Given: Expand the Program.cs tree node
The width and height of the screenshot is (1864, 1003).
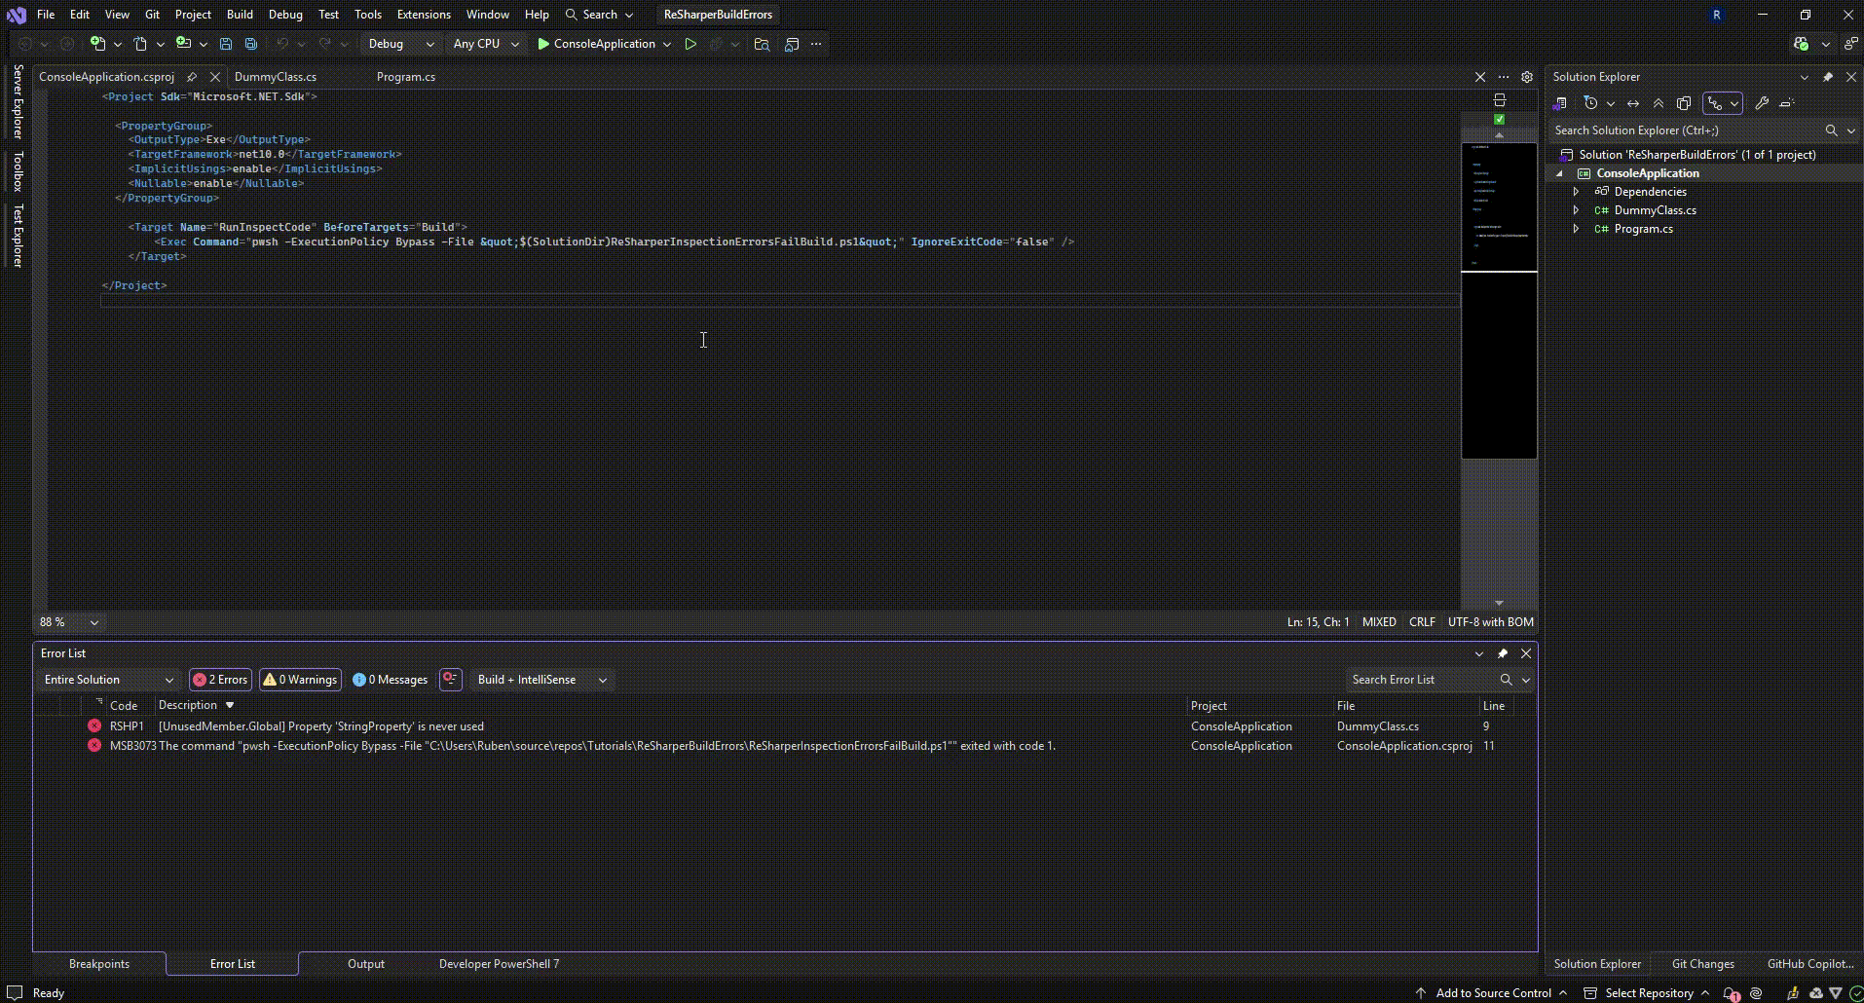Looking at the screenshot, I should point(1576,229).
